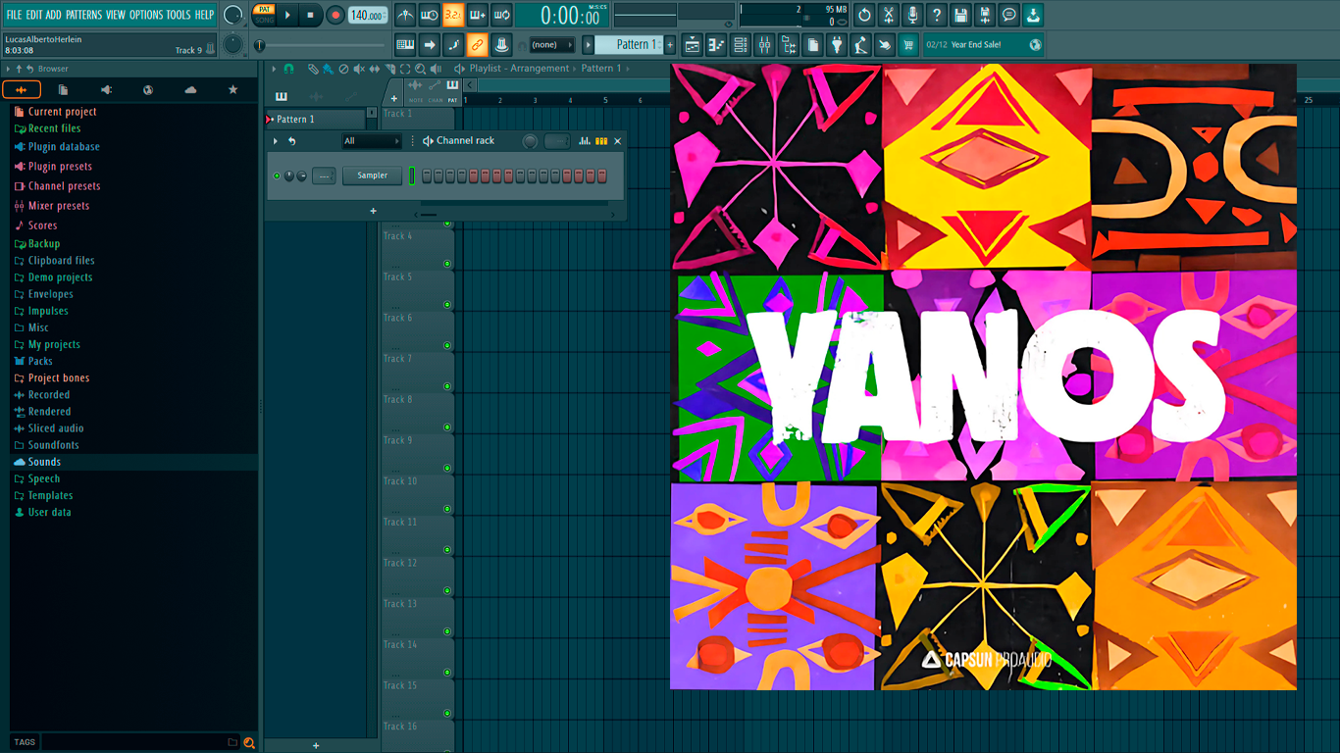Open the FILE menu
Image resolution: width=1340 pixels, height=753 pixels.
pyautogui.click(x=14, y=15)
